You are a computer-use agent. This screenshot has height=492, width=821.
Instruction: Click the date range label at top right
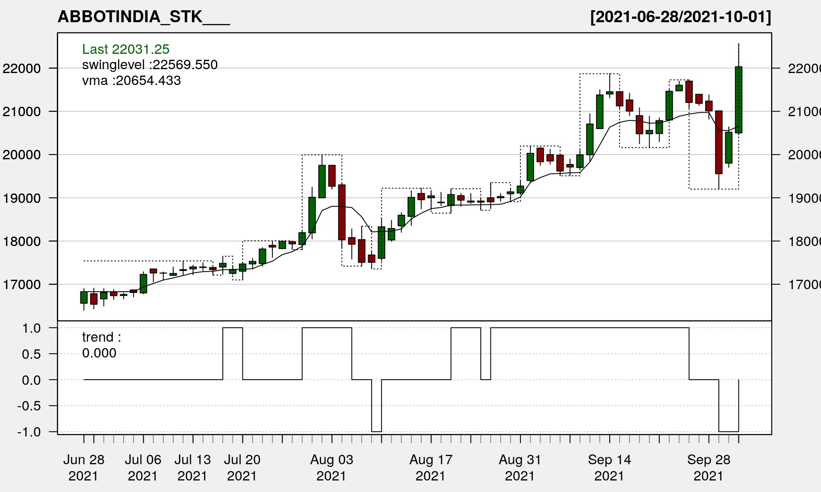[680, 17]
